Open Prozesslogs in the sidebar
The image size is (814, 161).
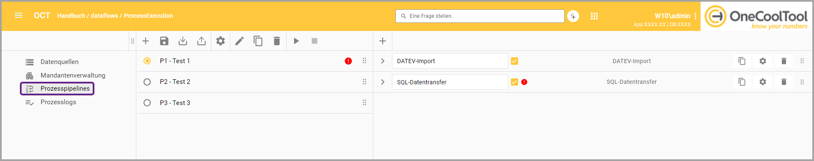click(51, 102)
